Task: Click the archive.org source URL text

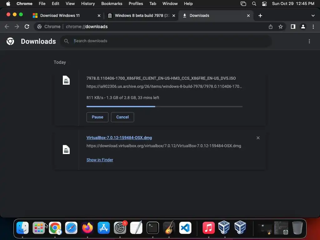Action: pos(164,87)
